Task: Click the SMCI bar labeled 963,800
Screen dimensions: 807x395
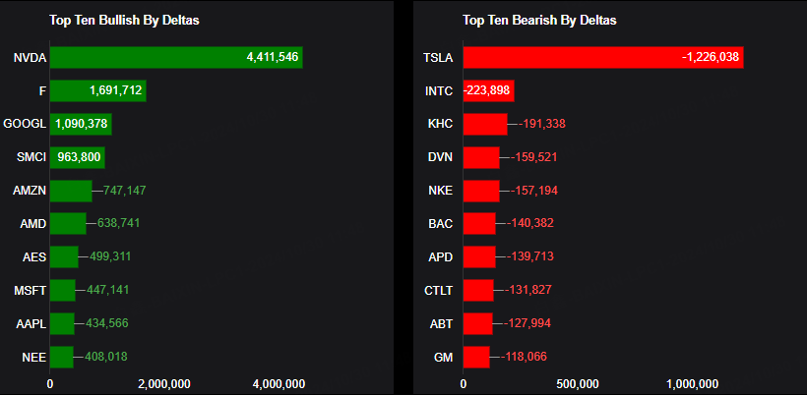Action: (77, 157)
